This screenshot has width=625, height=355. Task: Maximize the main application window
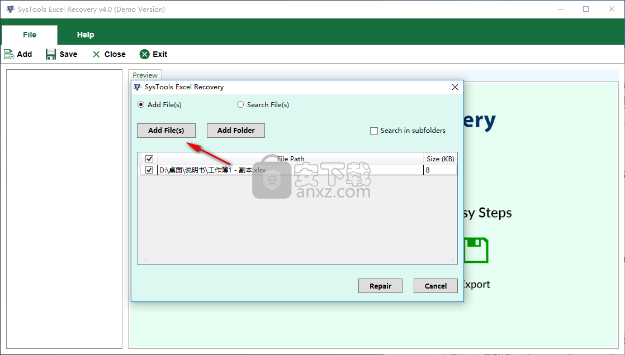pyautogui.click(x=586, y=9)
